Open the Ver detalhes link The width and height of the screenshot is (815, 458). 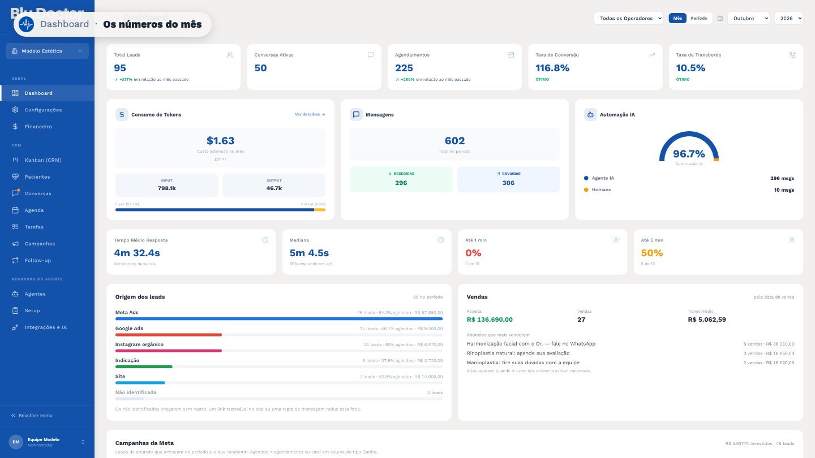[x=310, y=115]
